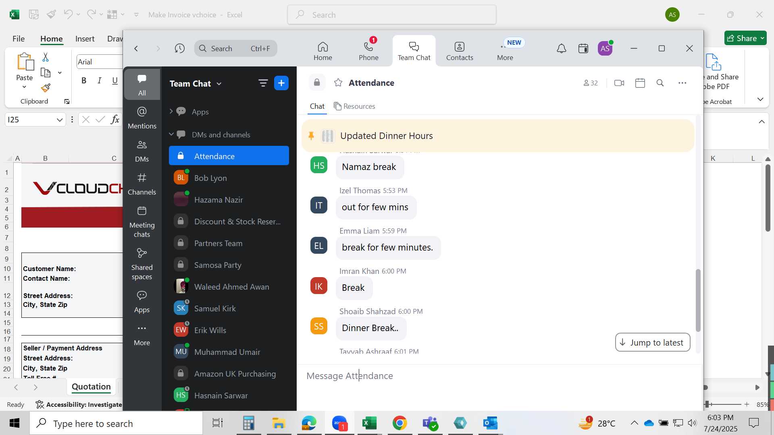Image resolution: width=774 pixels, height=435 pixels.
Task: Open Excel Insert ribbon tab
Action: pos(85,39)
